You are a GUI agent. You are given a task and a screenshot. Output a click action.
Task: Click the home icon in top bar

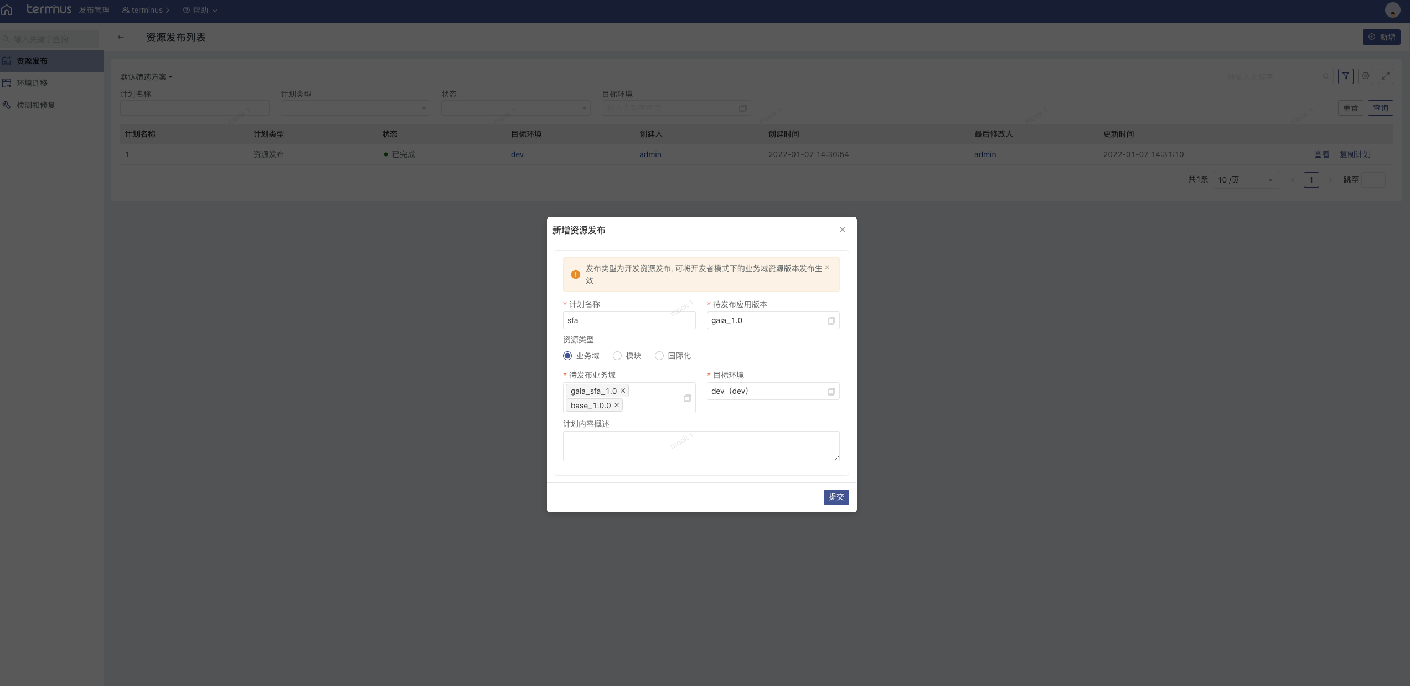[x=7, y=10]
